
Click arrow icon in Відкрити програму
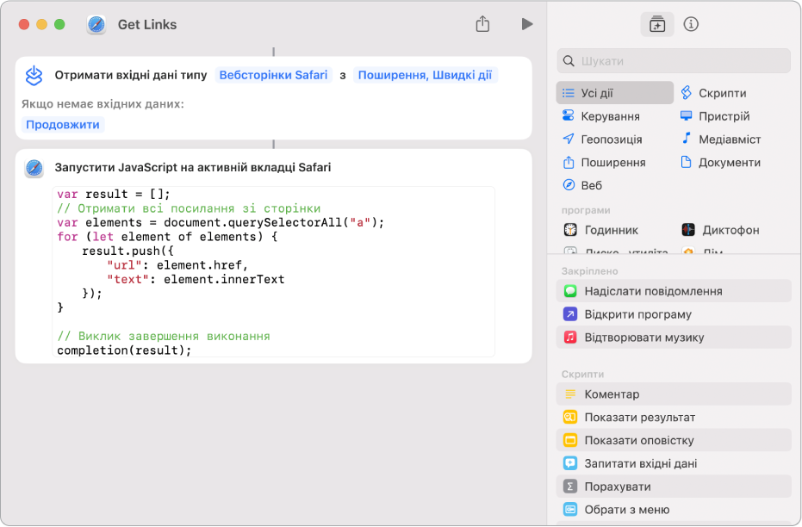569,313
